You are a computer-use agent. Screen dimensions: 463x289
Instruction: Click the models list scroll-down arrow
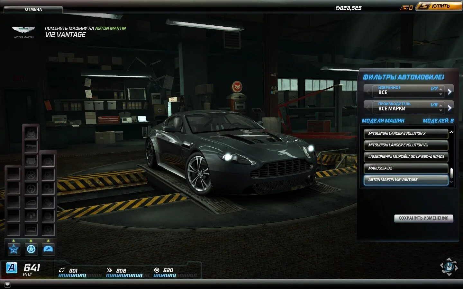click(451, 182)
